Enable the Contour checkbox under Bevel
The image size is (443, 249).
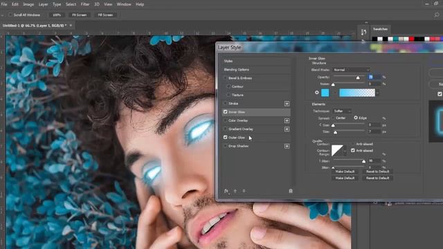coord(228,86)
